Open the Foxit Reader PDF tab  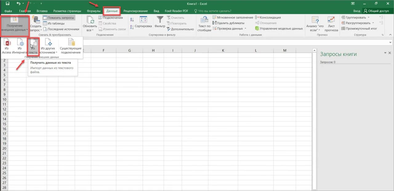point(176,11)
